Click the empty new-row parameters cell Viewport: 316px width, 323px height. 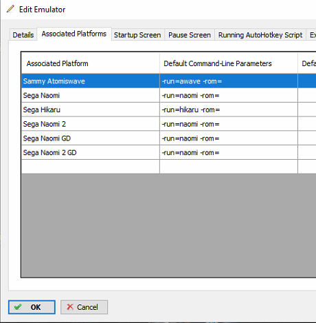tap(229, 167)
